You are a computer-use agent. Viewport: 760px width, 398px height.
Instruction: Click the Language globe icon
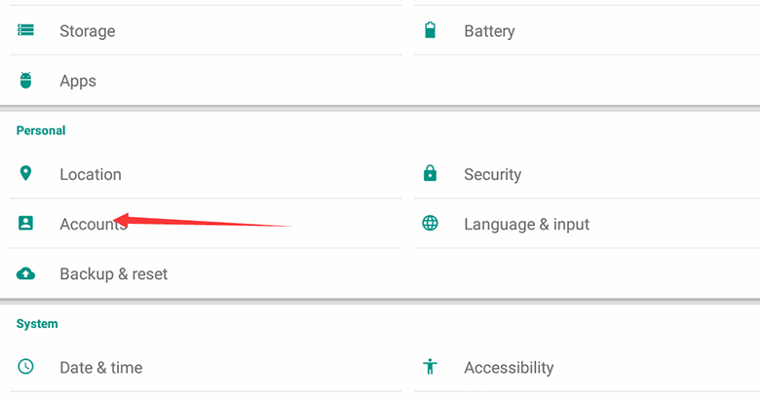coord(430,223)
